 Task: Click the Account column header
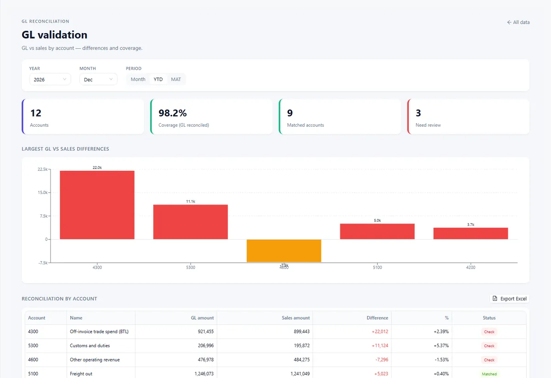tap(46, 318)
